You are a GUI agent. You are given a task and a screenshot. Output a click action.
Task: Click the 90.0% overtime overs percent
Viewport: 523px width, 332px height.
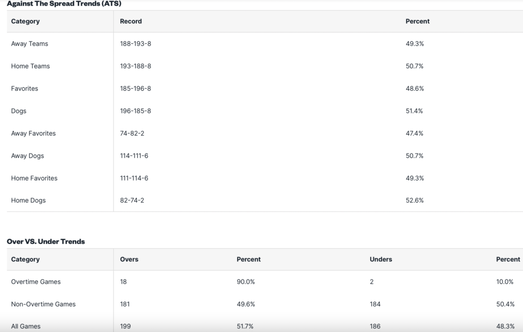(246, 282)
